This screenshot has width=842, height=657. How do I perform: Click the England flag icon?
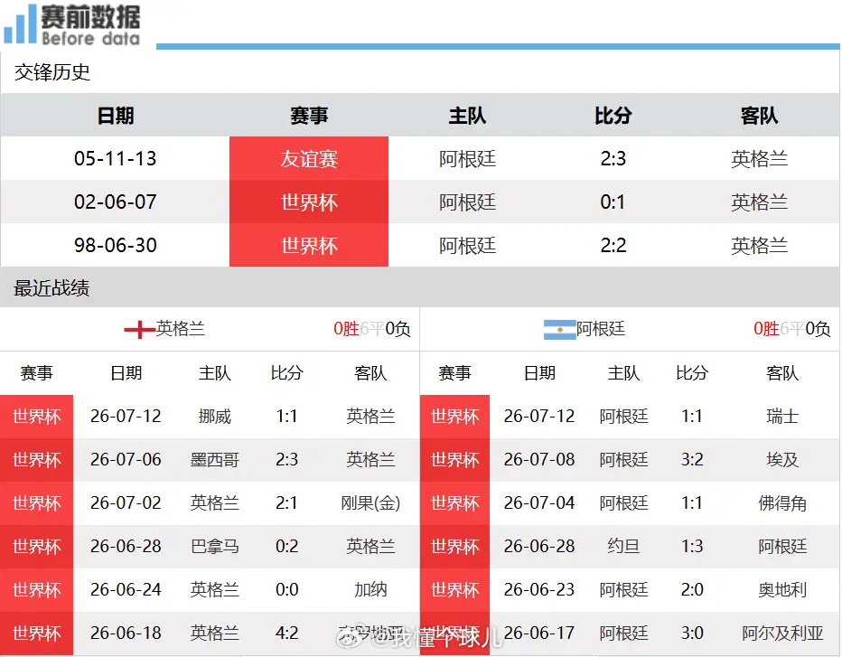pyautogui.click(x=140, y=329)
